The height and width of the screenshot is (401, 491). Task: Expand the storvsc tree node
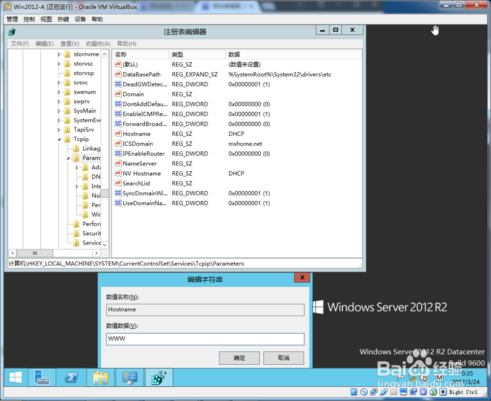point(59,64)
